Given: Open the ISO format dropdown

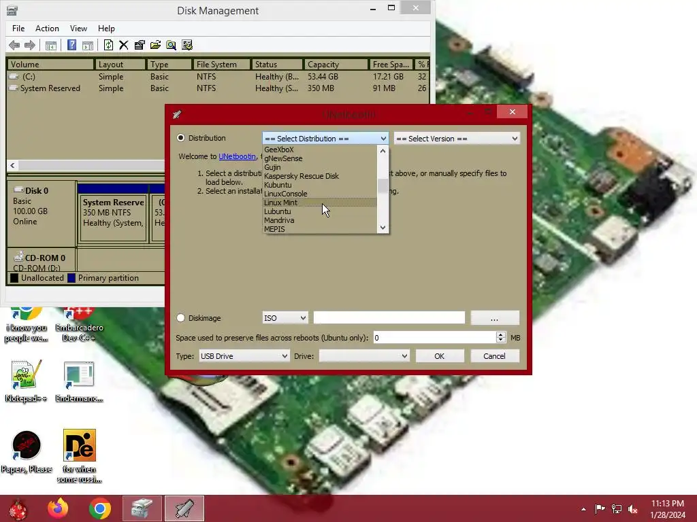Looking at the screenshot, I should [x=285, y=318].
